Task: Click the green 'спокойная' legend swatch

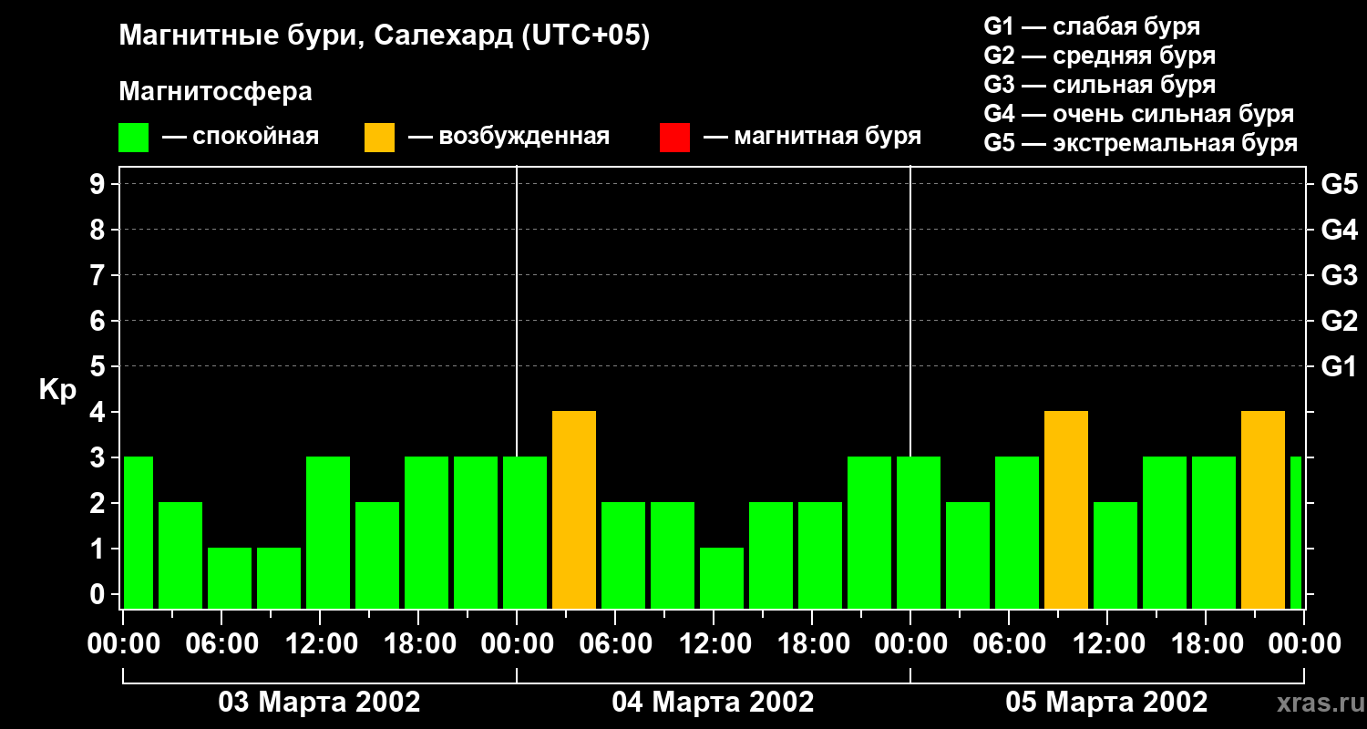Action: pyautogui.click(x=134, y=138)
